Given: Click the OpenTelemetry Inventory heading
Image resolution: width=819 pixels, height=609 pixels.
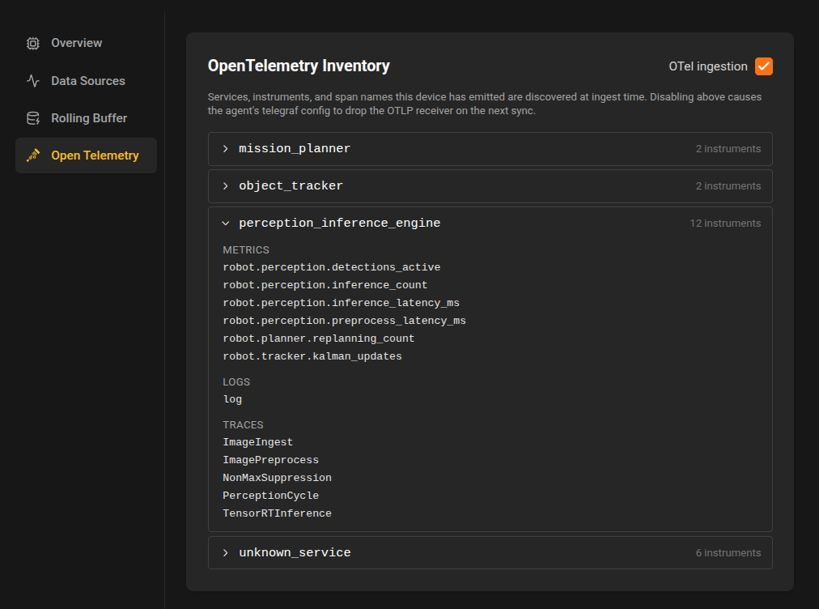Looking at the screenshot, I should 299,66.
